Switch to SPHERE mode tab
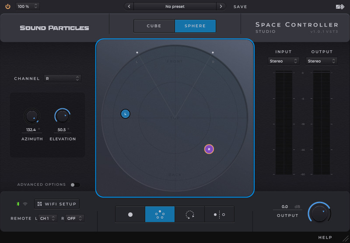This screenshot has width=350, height=243. [x=195, y=26]
